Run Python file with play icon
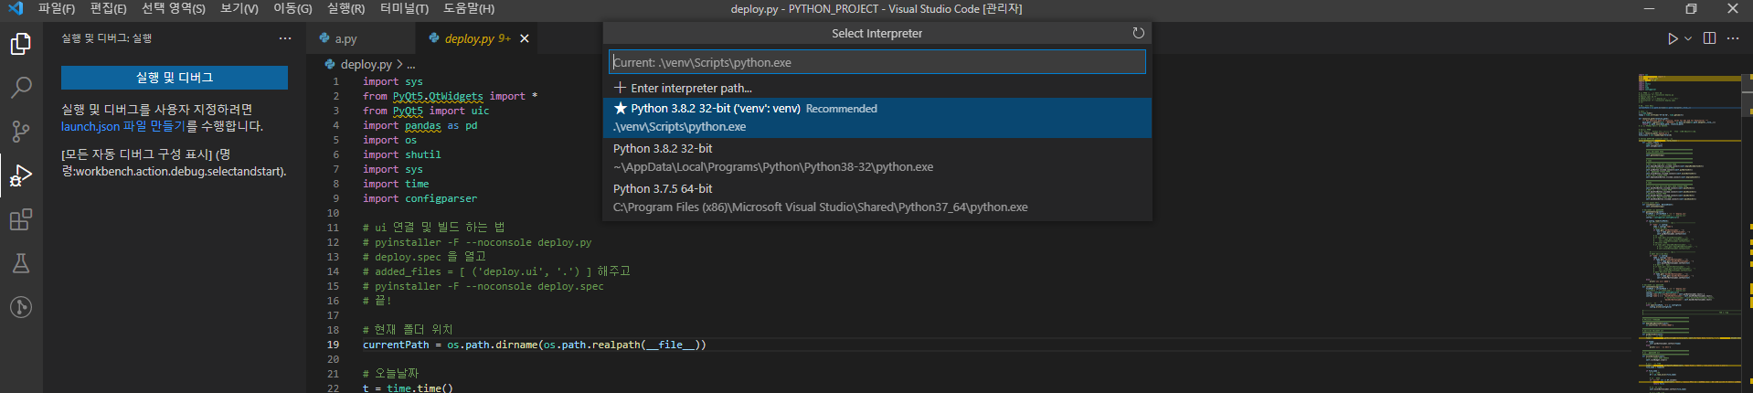 point(1672,38)
